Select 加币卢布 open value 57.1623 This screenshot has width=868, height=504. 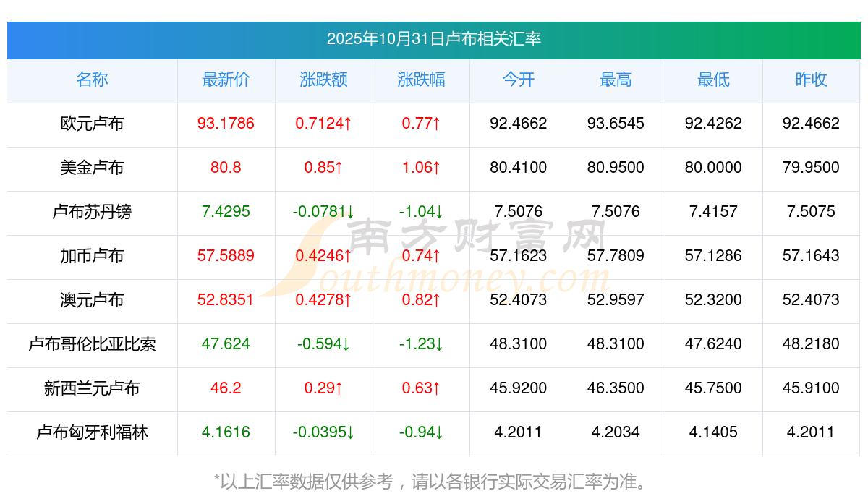click(x=519, y=256)
